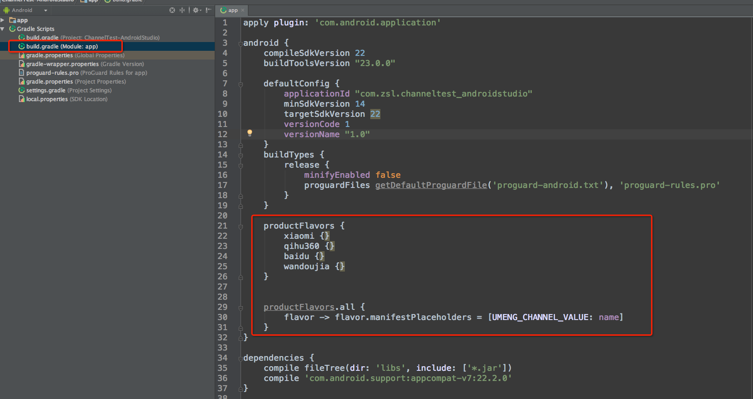Fold the android block at line 3
Screen dimensions: 753x399
[241, 43]
